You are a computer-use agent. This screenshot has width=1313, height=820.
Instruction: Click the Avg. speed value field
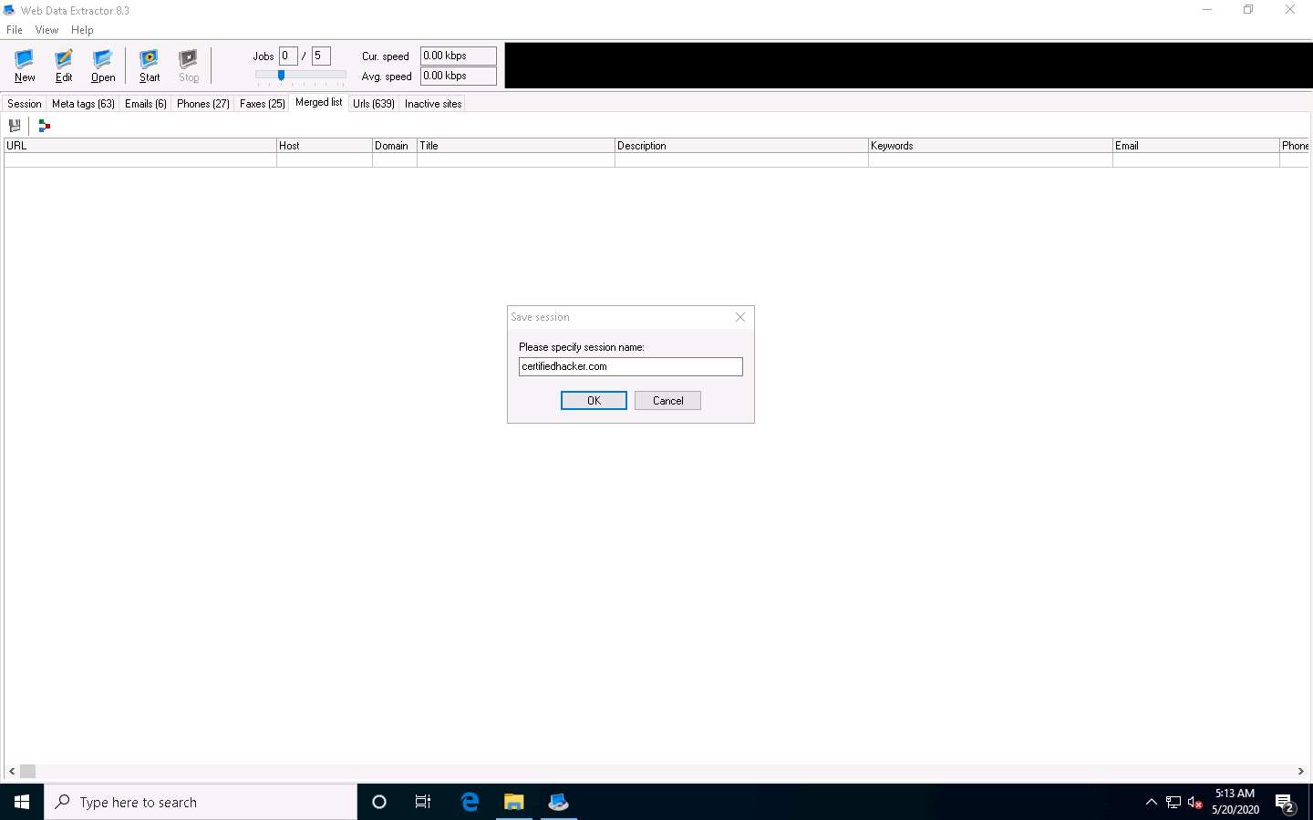459,76
